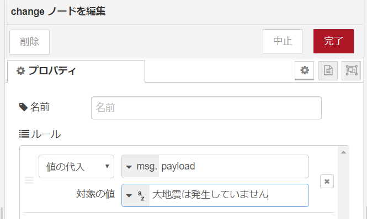This screenshot has width=367, height=219.
Task: Open the node appearance settings icon
Action: [352, 70]
